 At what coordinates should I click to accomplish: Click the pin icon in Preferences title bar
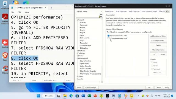tap(166, 6)
